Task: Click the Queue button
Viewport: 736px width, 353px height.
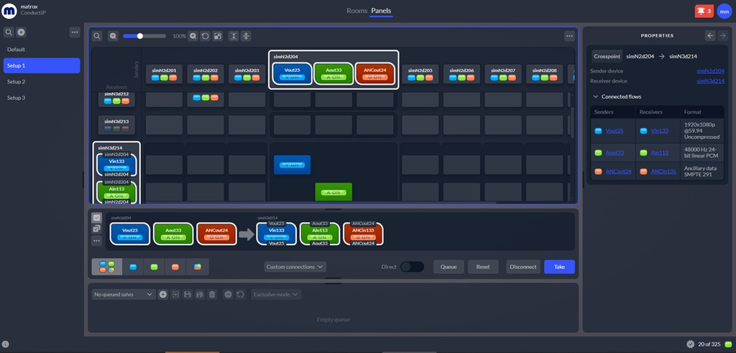Action: (448, 267)
